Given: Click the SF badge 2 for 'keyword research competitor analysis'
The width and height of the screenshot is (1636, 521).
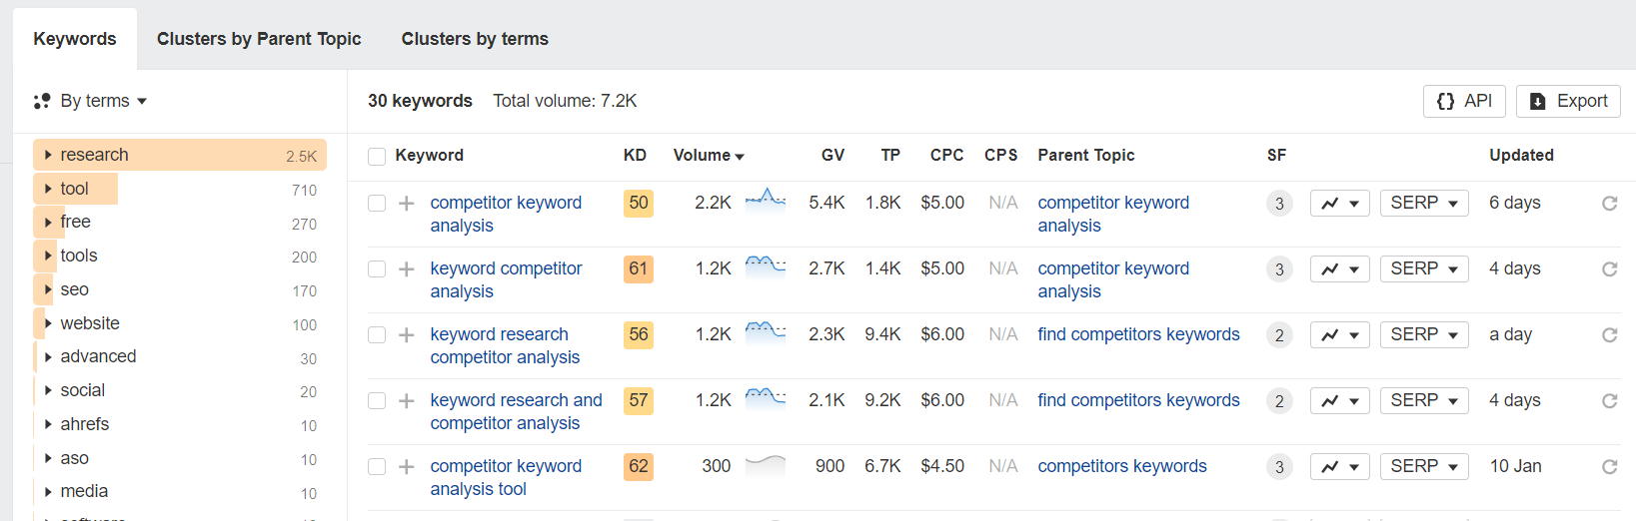Looking at the screenshot, I should [x=1279, y=335].
